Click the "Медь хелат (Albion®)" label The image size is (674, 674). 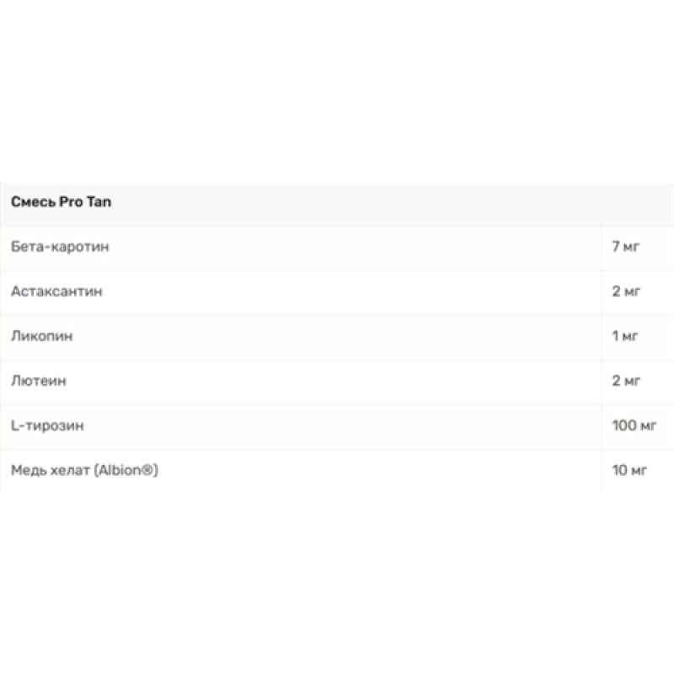85,470
